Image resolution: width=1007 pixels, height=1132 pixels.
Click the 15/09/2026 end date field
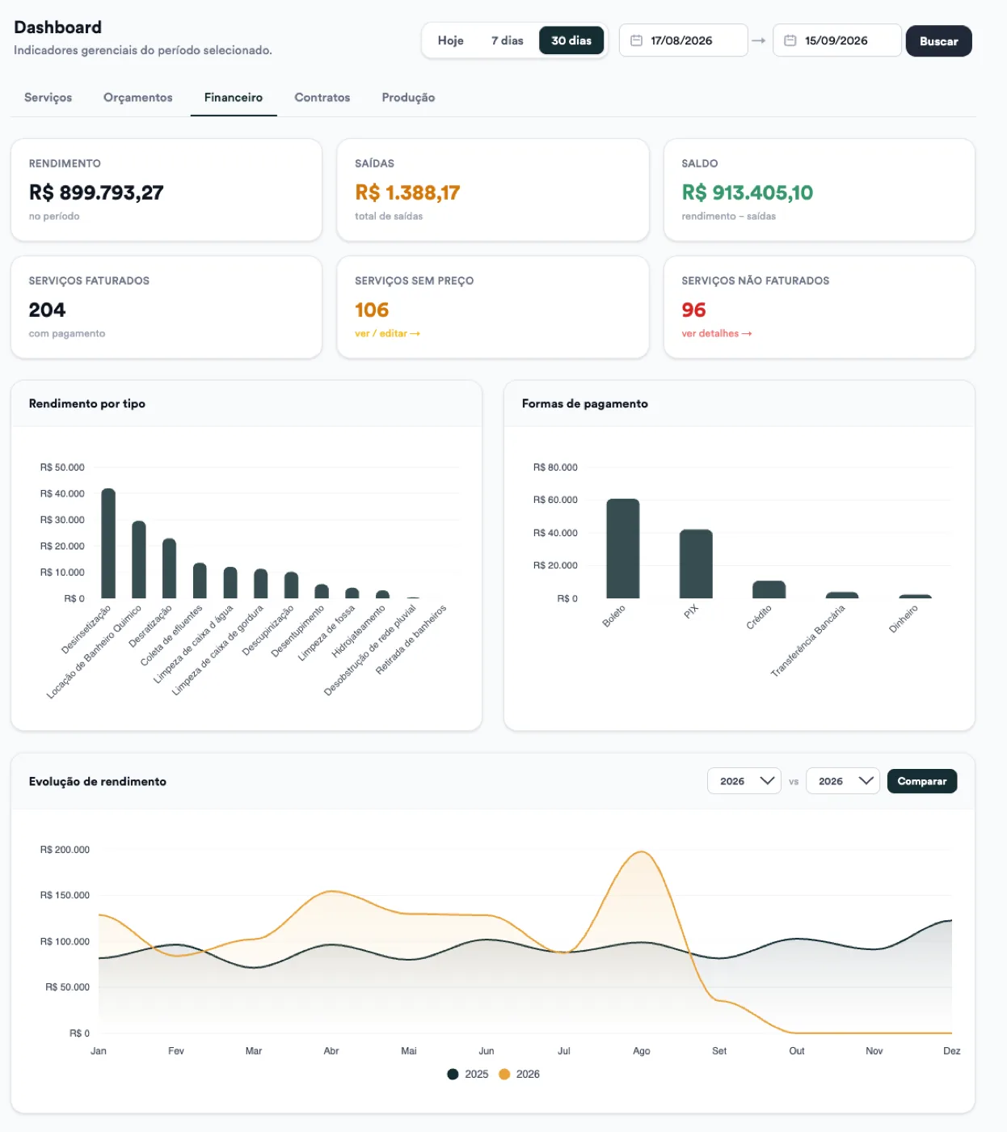[x=836, y=40]
